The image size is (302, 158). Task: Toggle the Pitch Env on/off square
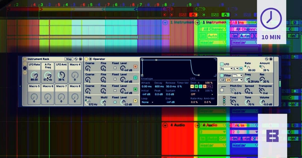222,90
